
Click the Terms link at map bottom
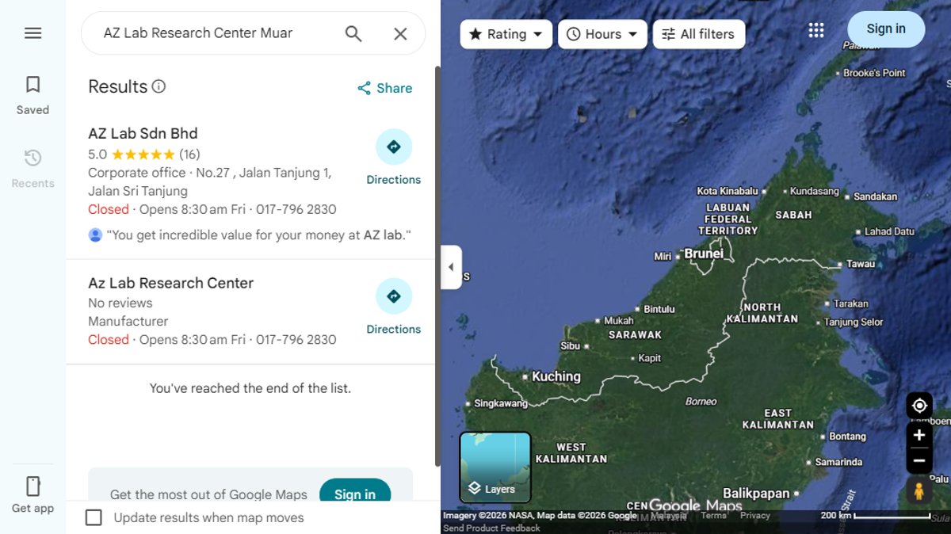click(713, 515)
